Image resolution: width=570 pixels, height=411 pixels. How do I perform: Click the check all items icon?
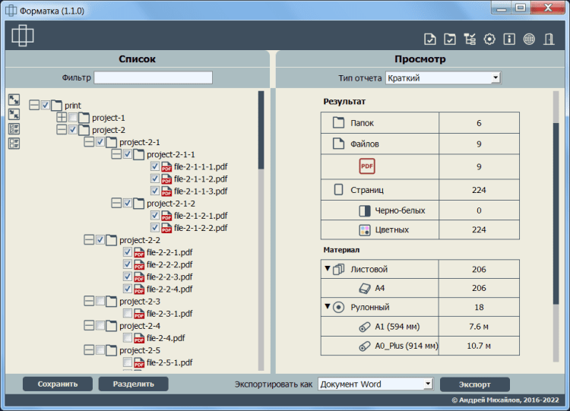click(14, 128)
